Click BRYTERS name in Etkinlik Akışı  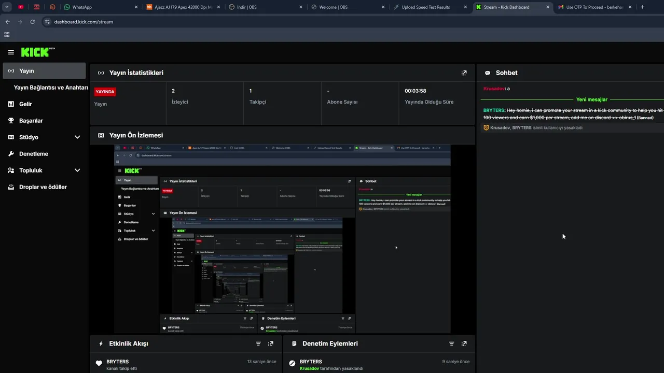(118, 362)
